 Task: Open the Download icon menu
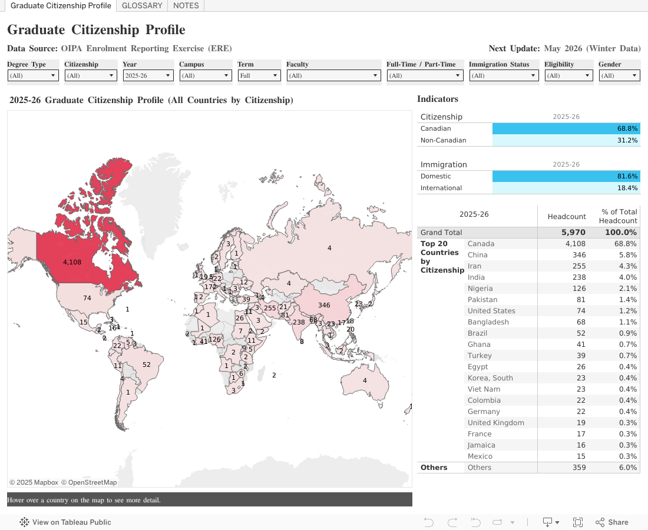click(551, 522)
